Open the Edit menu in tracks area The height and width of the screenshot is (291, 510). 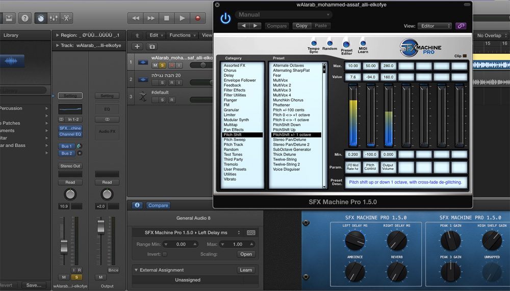pos(156,36)
